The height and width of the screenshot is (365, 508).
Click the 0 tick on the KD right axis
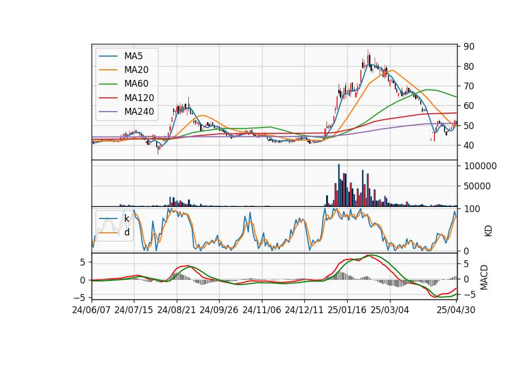click(x=466, y=251)
